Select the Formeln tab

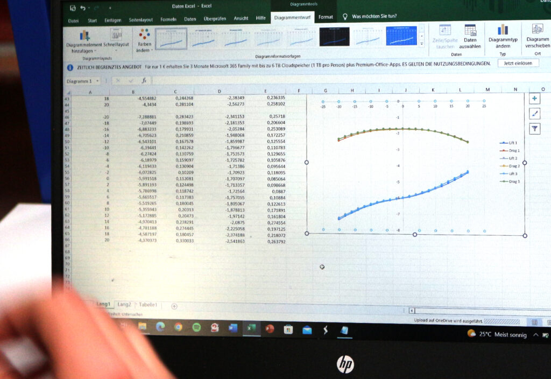click(x=168, y=19)
